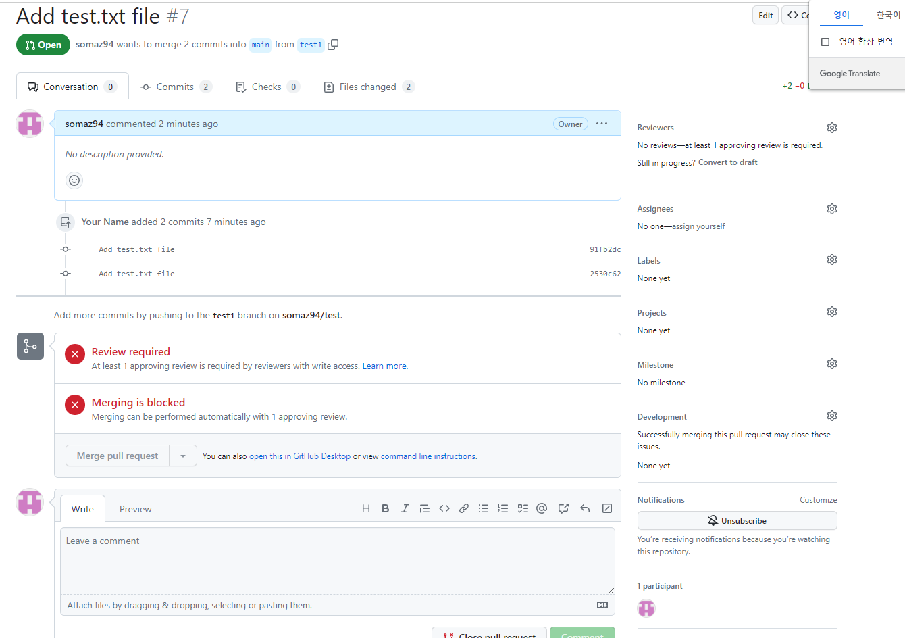Click somaz94 author name in comment header
Screen dimensions: 905x638
click(x=84, y=124)
